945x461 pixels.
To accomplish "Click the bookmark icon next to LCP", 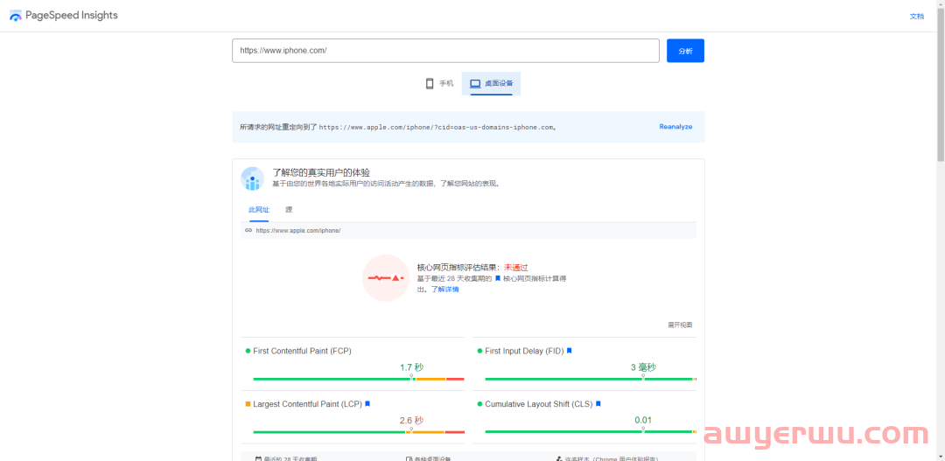I will pyautogui.click(x=367, y=404).
